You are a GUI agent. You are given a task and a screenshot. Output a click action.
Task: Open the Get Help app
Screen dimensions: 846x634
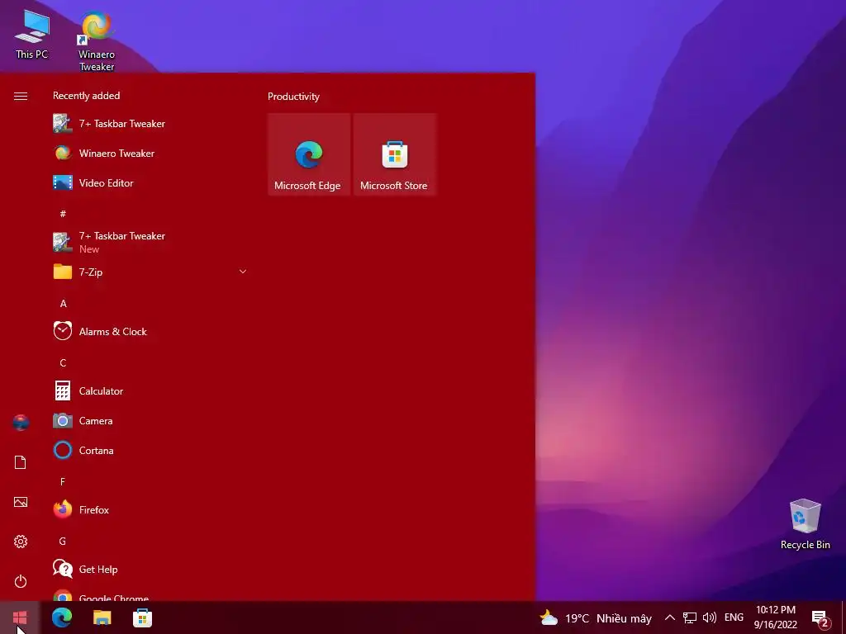(x=150, y=568)
